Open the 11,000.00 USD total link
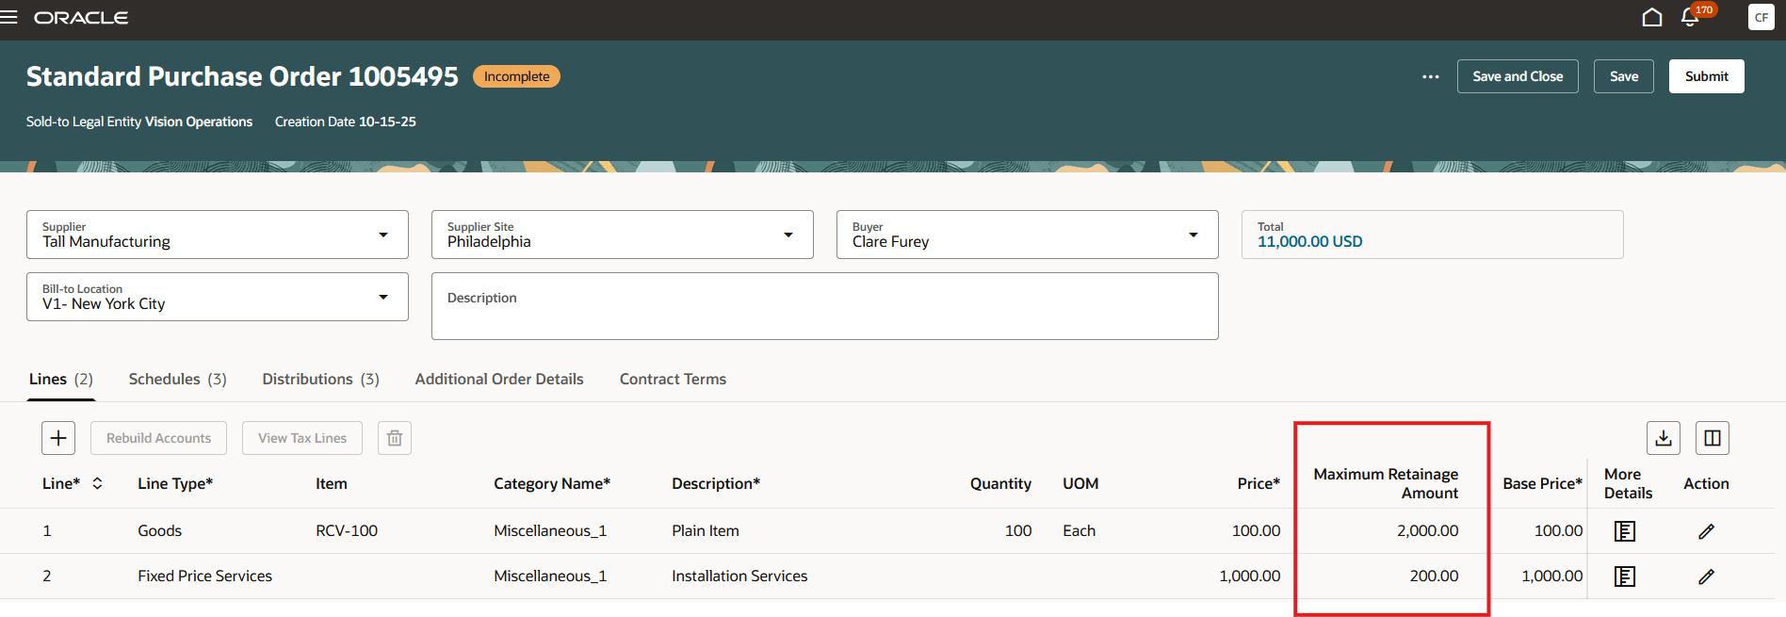Image resolution: width=1786 pixels, height=617 pixels. (1309, 241)
